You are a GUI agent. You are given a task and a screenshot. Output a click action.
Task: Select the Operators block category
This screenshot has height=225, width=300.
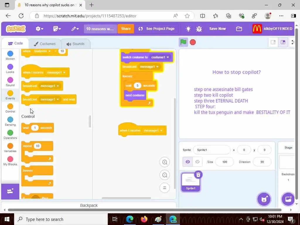10,135
